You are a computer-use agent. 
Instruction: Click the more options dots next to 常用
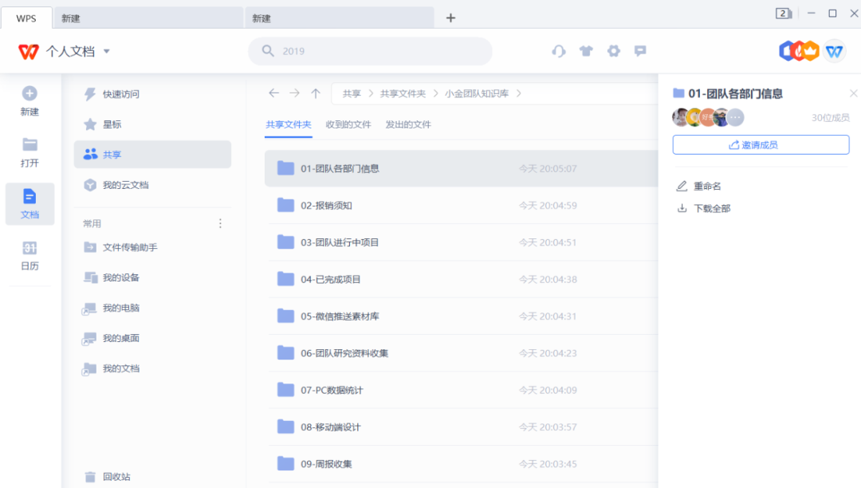pos(220,223)
